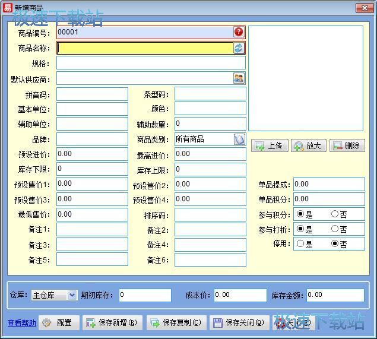Expand the 仓库 dropdown showing 主仓库

(x=72, y=295)
